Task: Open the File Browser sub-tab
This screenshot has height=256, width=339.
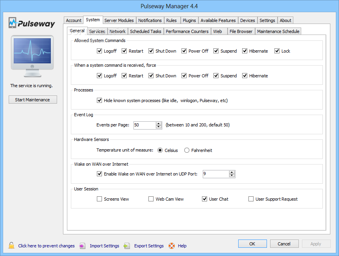Action: tap(241, 31)
